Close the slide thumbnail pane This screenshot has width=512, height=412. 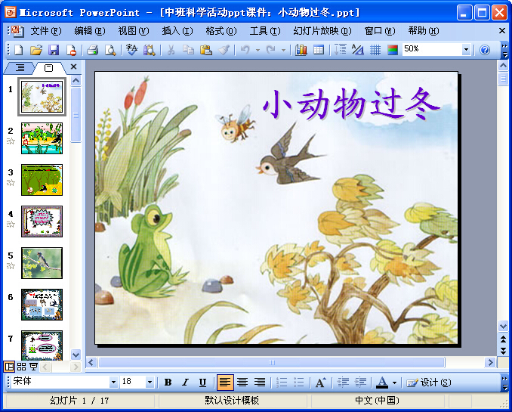point(73,67)
